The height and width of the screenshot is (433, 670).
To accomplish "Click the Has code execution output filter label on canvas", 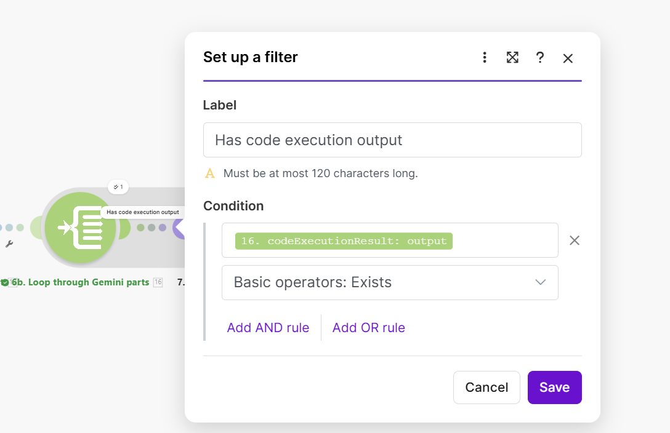I will (143, 212).
